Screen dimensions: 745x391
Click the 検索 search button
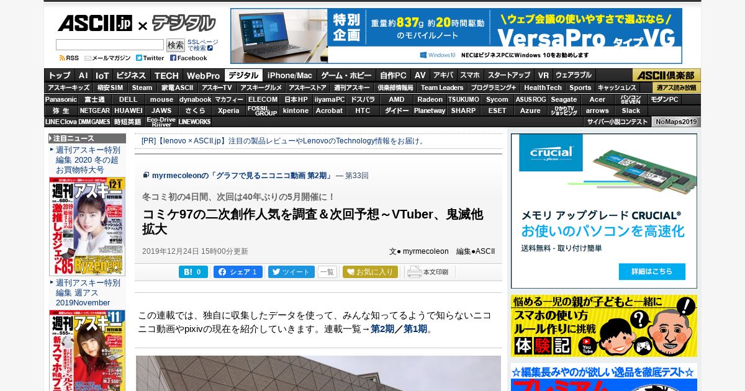pyautogui.click(x=176, y=45)
